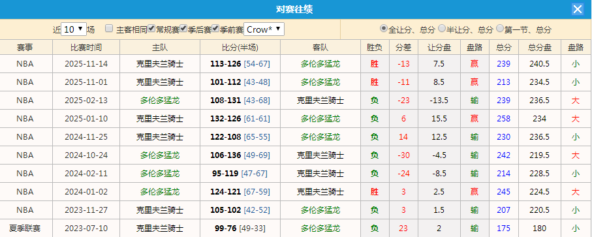
Task: Click score 101-112 of 2025-11-01 game
Action: tap(225, 82)
